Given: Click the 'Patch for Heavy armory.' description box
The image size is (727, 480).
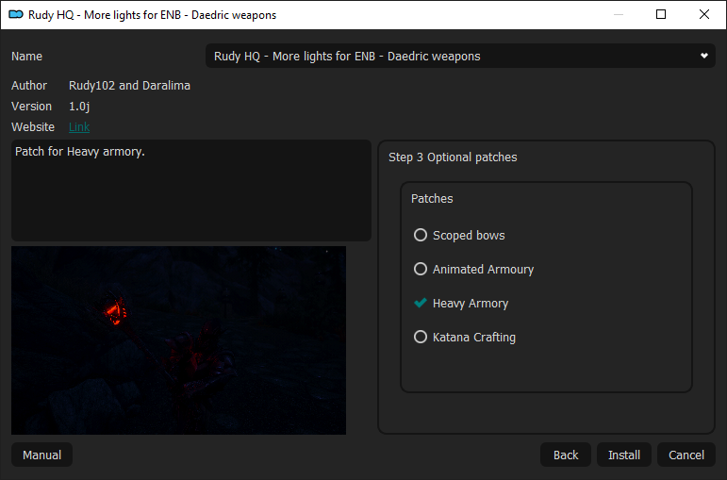Looking at the screenshot, I should 191,190.
